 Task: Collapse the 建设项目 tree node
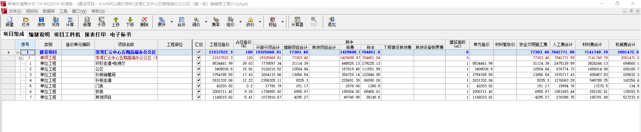click(18, 52)
